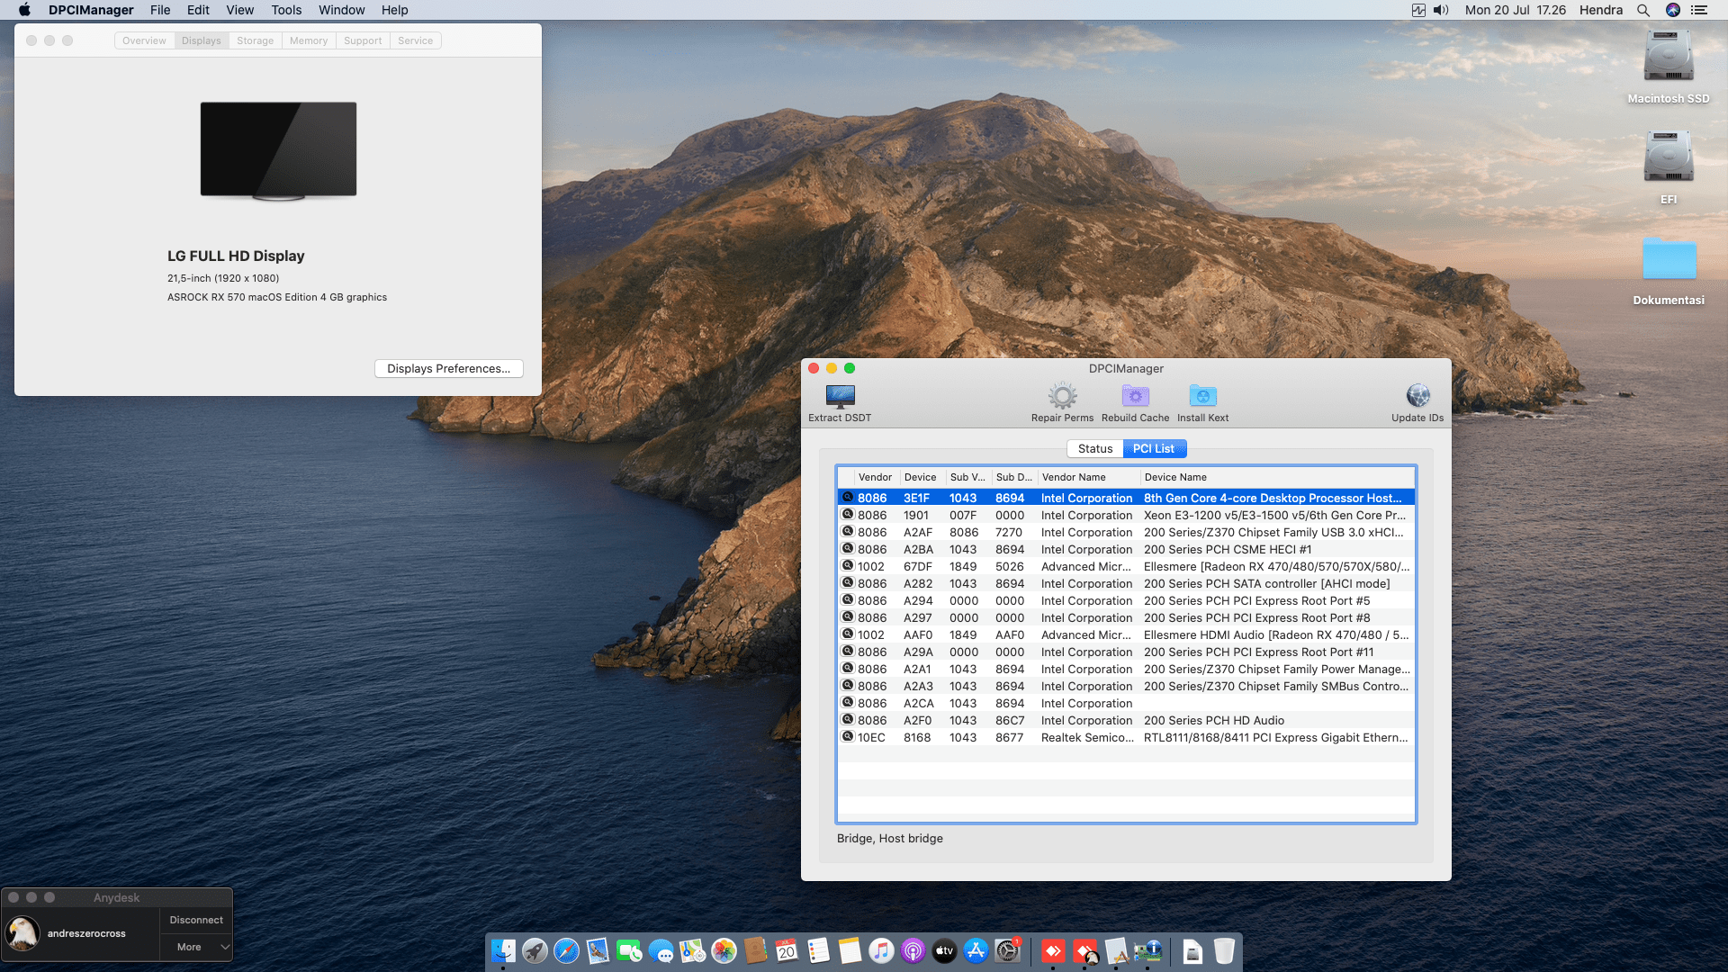Sort PCI list by Device Name header

pyautogui.click(x=1276, y=477)
